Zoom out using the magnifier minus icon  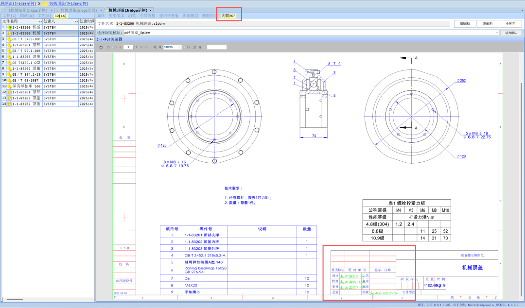point(160,47)
